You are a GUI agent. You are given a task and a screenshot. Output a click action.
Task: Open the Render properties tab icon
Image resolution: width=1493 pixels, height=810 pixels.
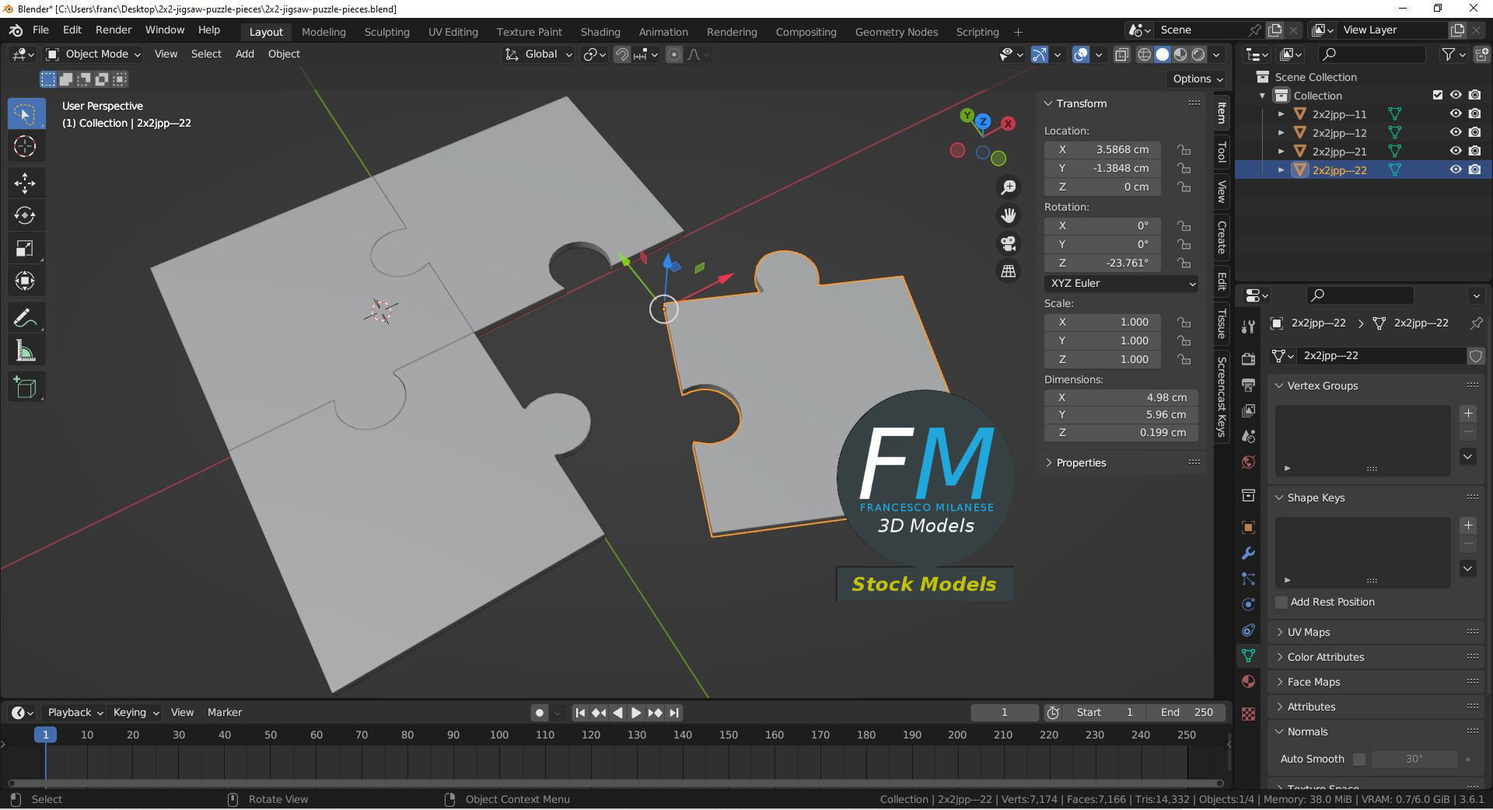1248,358
